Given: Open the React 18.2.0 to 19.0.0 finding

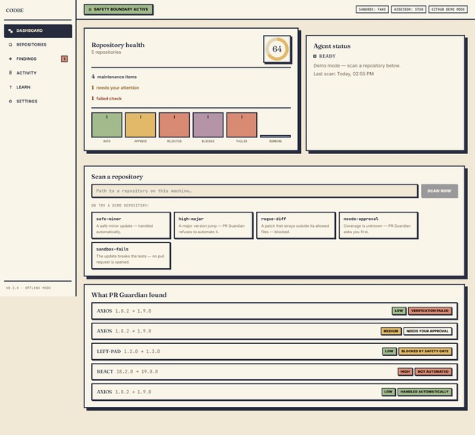Looking at the screenshot, I should [x=274, y=372].
